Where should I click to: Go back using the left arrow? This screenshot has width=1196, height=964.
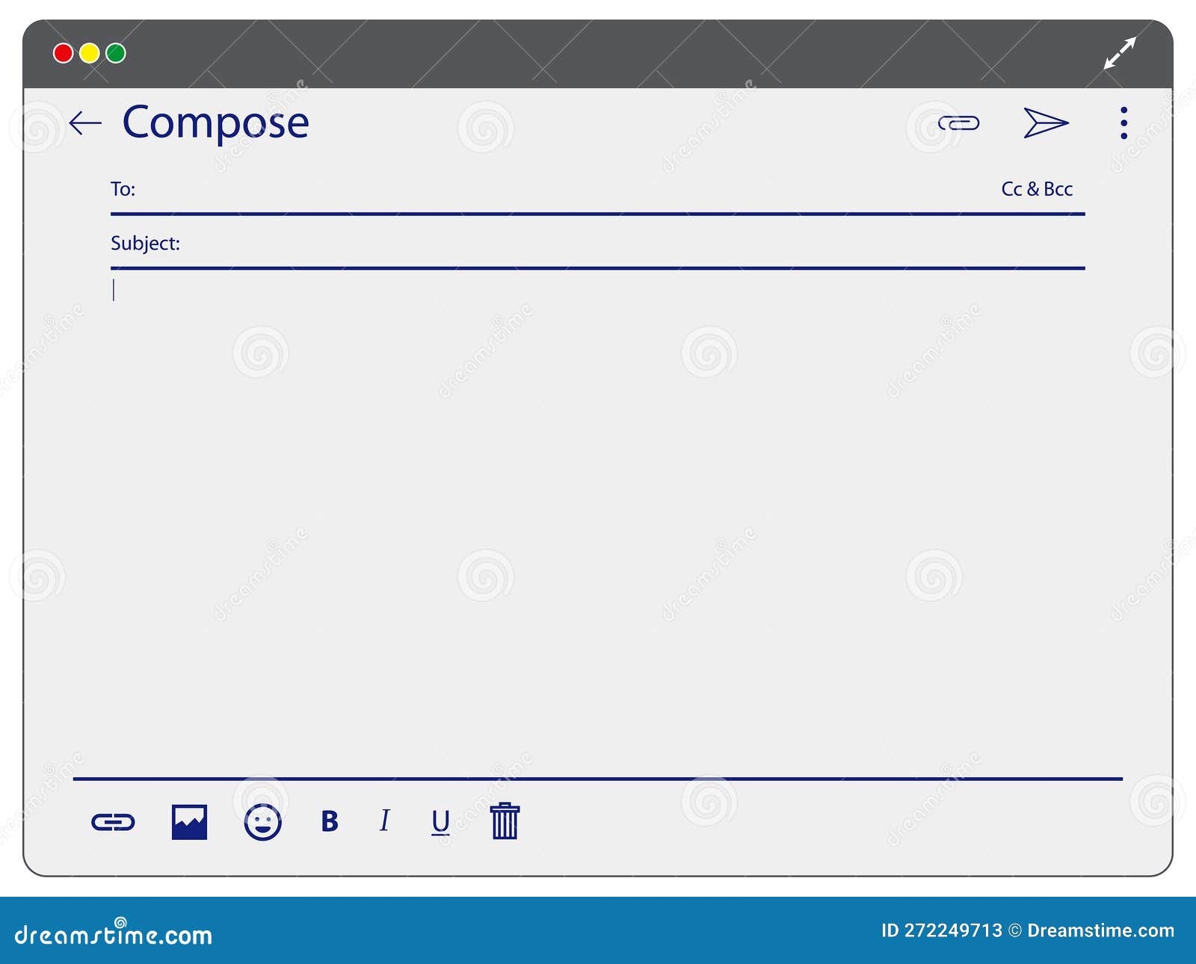(85, 123)
